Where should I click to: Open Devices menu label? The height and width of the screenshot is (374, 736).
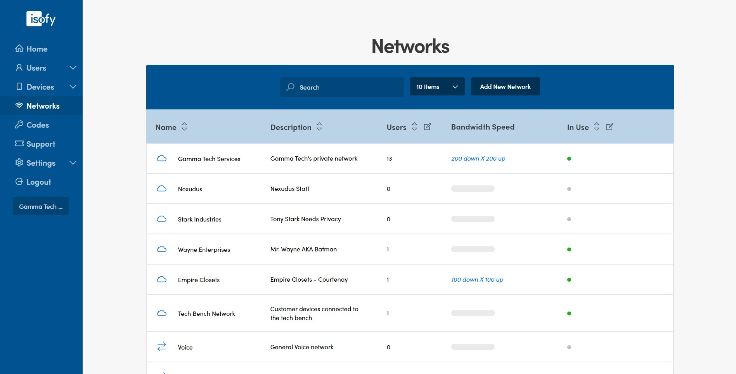click(40, 87)
